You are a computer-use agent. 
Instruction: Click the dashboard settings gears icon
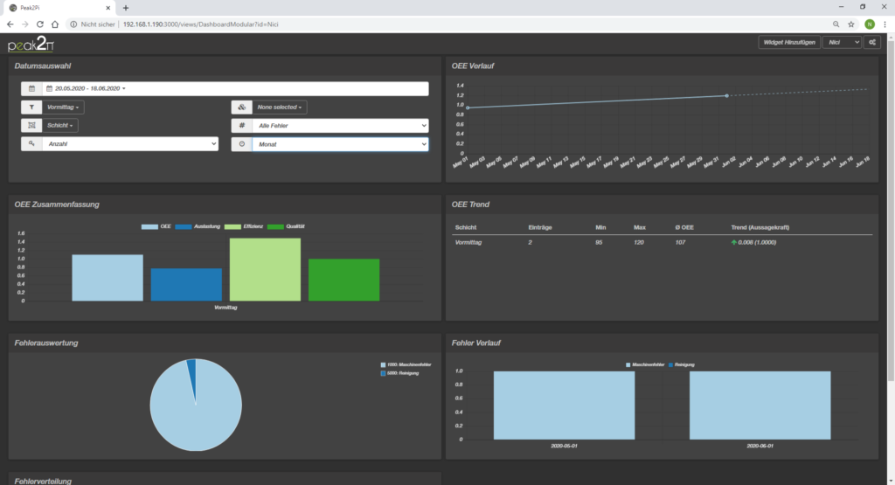pos(871,42)
